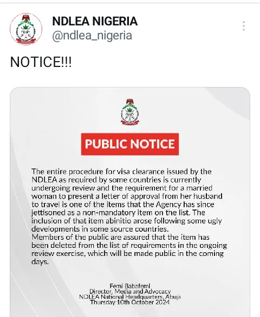Click the NDLEA crest inside the notice image
Image resolution: width=260 pixels, height=317 pixels.
pyautogui.click(x=130, y=112)
